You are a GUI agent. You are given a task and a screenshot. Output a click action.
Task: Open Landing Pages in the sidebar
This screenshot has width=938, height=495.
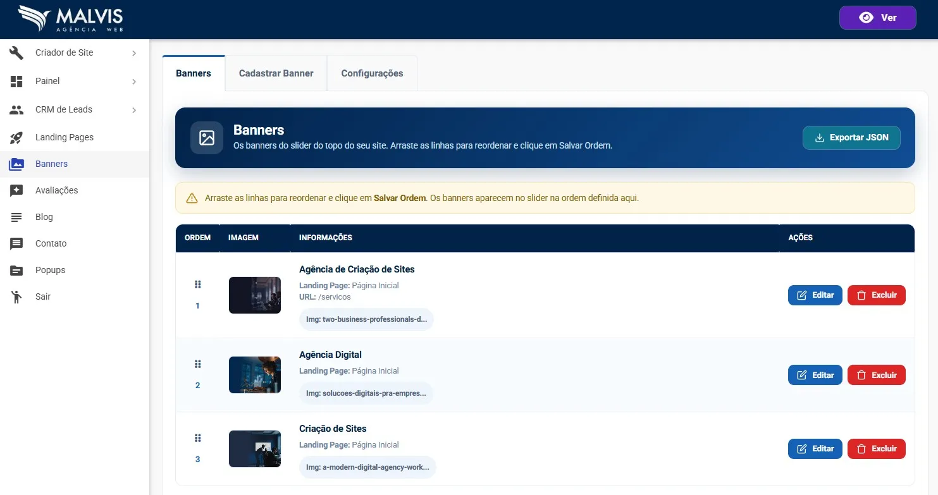point(75,137)
